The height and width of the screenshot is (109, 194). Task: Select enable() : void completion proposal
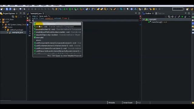click(58, 27)
